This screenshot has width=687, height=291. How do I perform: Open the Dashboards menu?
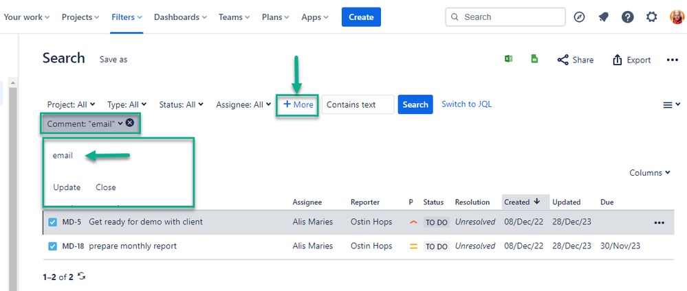180,17
